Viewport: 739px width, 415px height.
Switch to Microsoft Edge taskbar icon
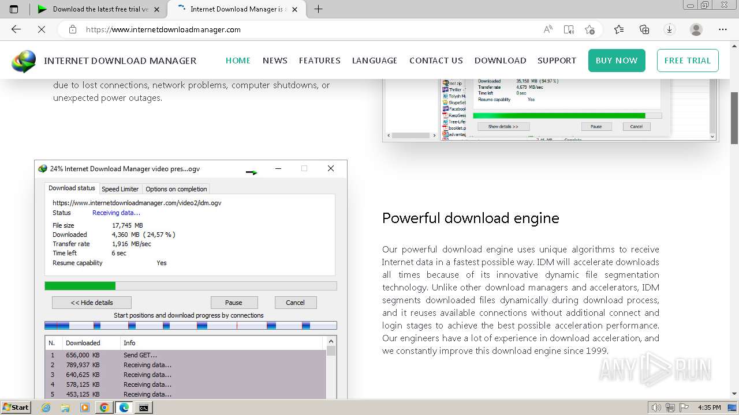(x=124, y=408)
